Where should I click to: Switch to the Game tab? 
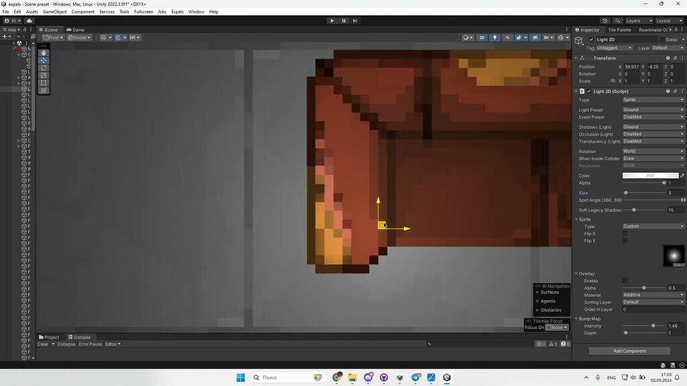click(x=76, y=29)
